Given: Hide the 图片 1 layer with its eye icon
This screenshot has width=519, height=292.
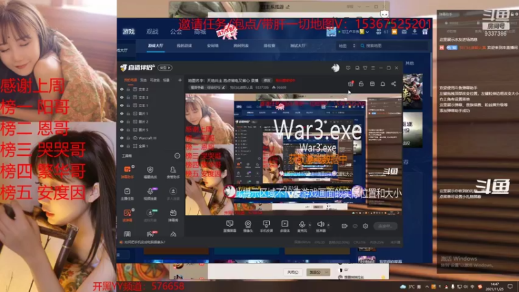Looking at the screenshot, I should click(x=122, y=114).
